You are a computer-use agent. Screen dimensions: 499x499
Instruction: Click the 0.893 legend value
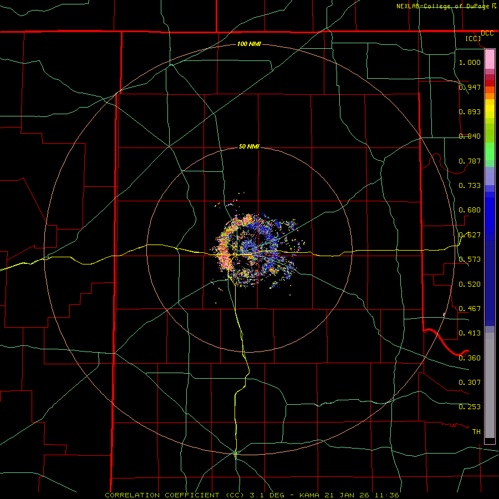(470, 111)
